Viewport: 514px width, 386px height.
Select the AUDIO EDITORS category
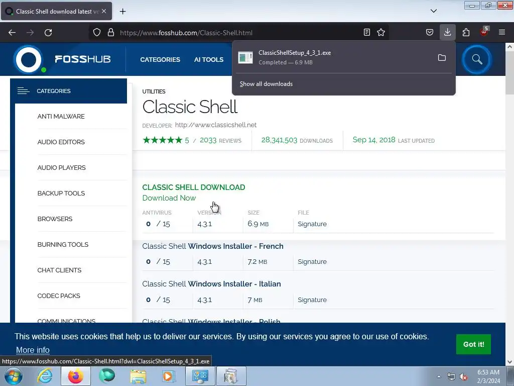point(61,142)
